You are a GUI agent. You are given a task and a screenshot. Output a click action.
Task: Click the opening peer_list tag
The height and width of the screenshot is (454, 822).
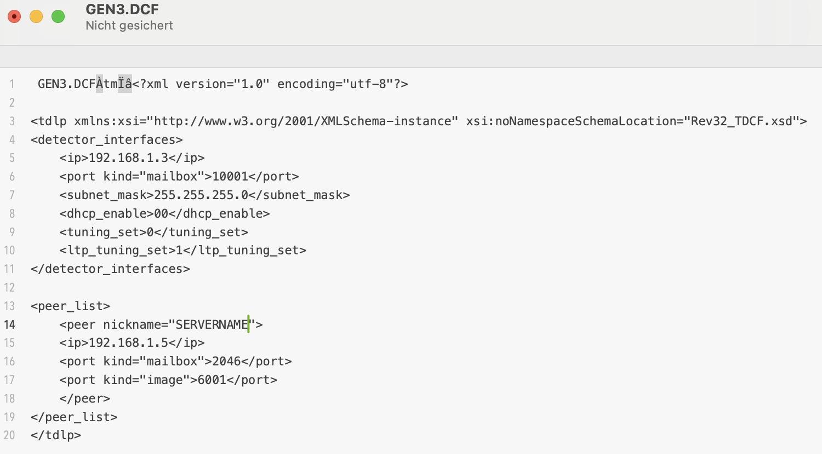click(71, 306)
